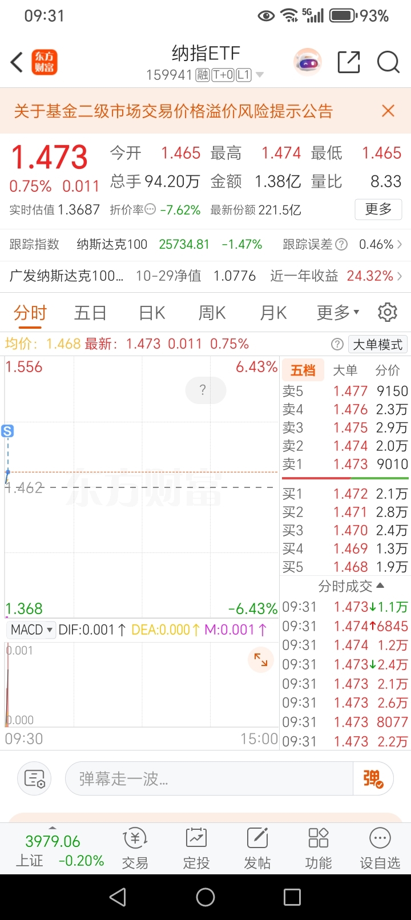411x920 pixels.
Task: Open the premium risk announcement text
Action: tap(174, 111)
